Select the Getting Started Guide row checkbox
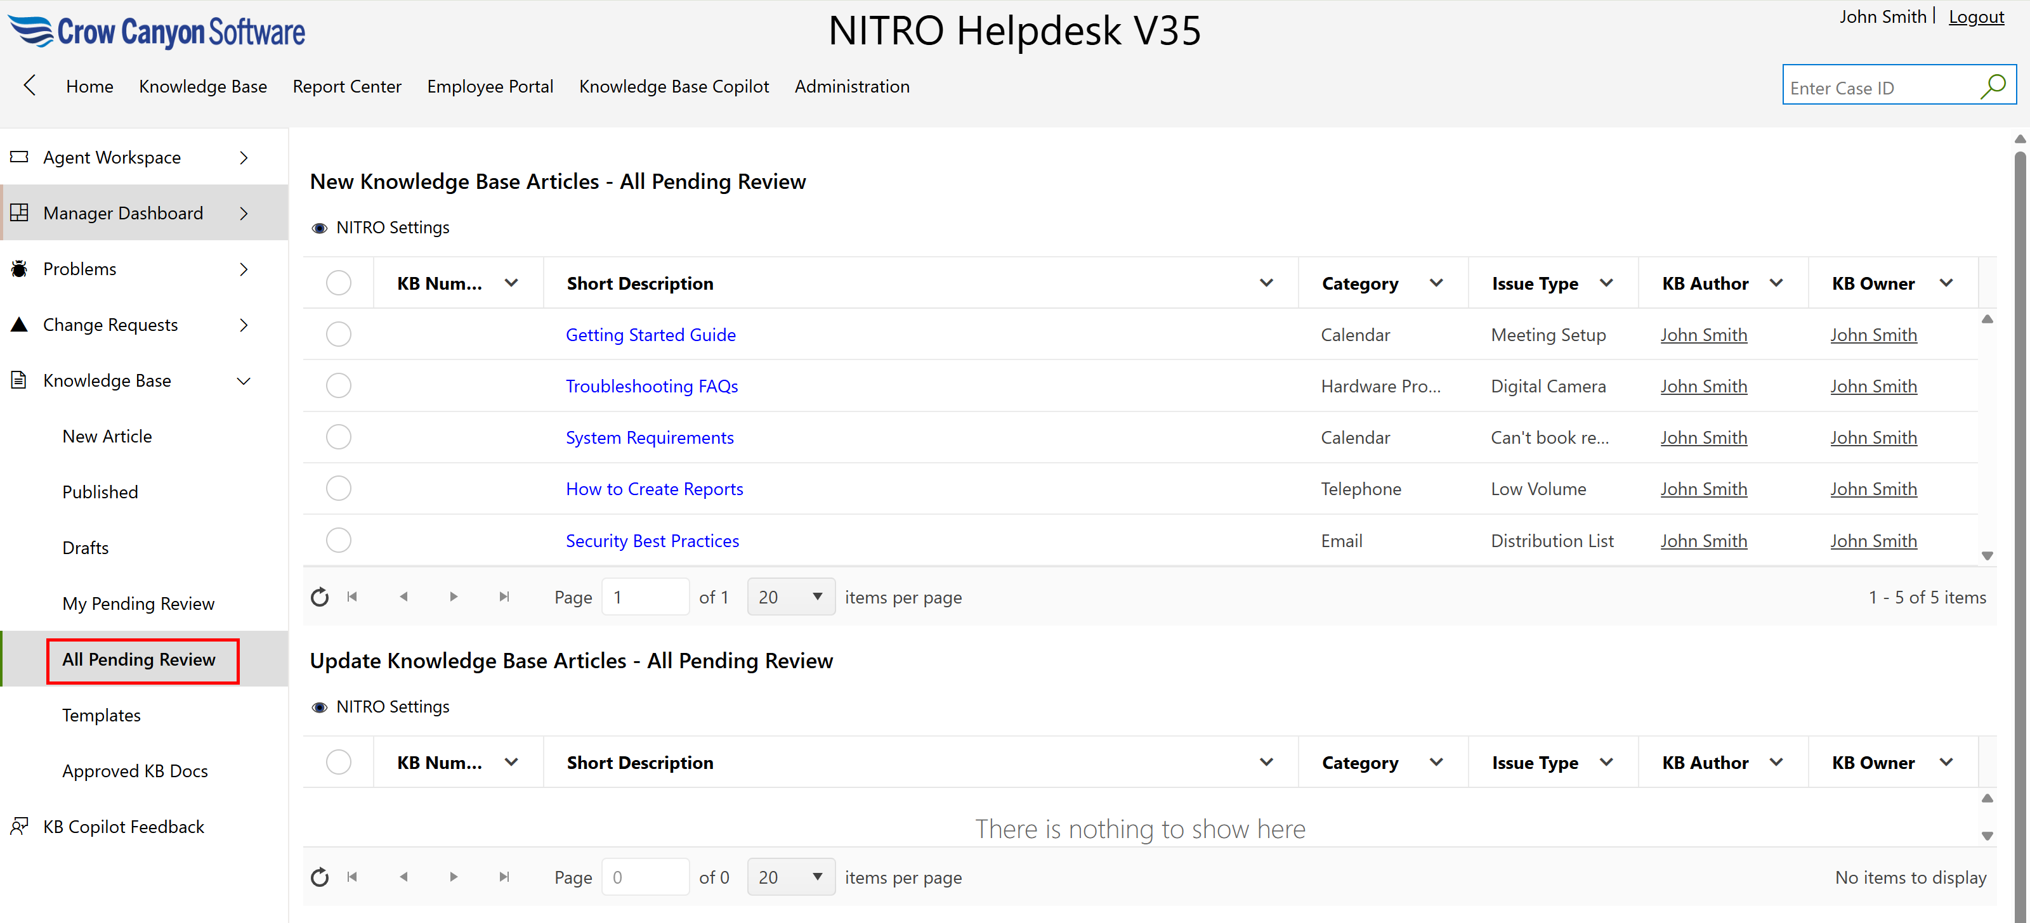The image size is (2030, 923). [x=338, y=335]
